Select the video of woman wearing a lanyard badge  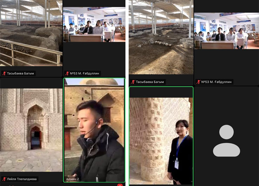tap(161, 135)
